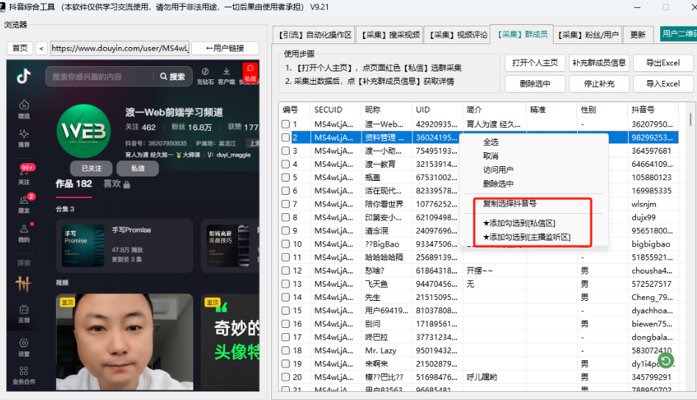Click the 补充群成员信息 button

click(599, 63)
